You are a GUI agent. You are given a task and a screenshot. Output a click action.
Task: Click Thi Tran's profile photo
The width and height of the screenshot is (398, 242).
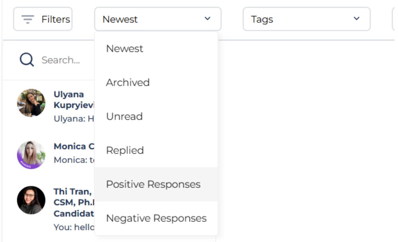point(31,200)
